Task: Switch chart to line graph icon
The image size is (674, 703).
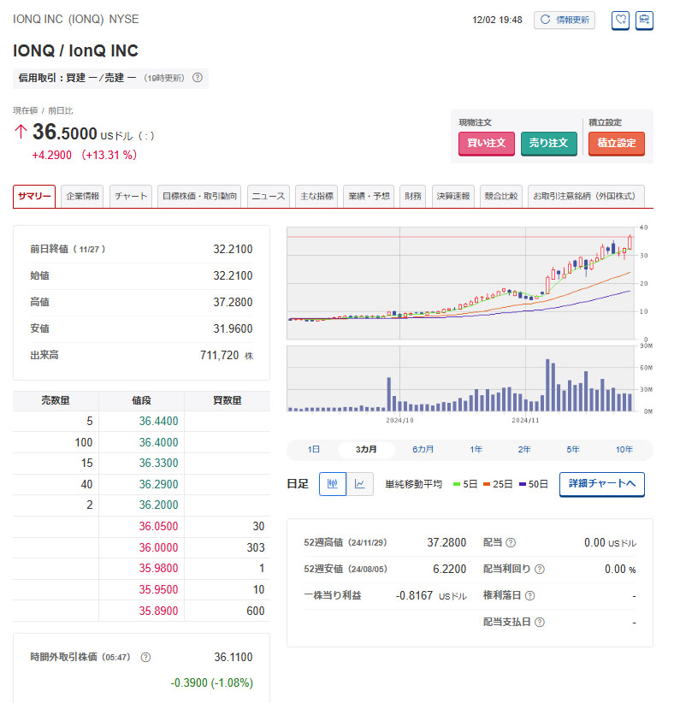Action: point(359,484)
